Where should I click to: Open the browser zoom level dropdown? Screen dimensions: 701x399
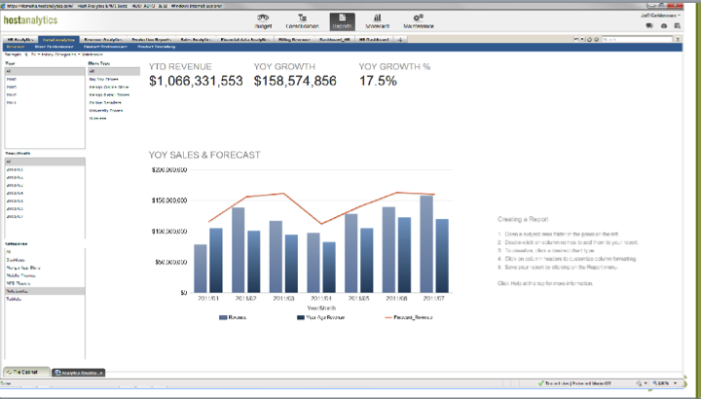[675, 383]
